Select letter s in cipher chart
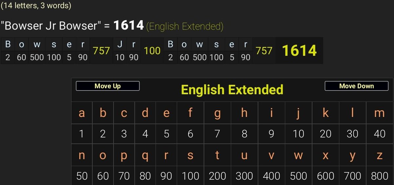Screen dimensions: 394x185 coord(190,155)
